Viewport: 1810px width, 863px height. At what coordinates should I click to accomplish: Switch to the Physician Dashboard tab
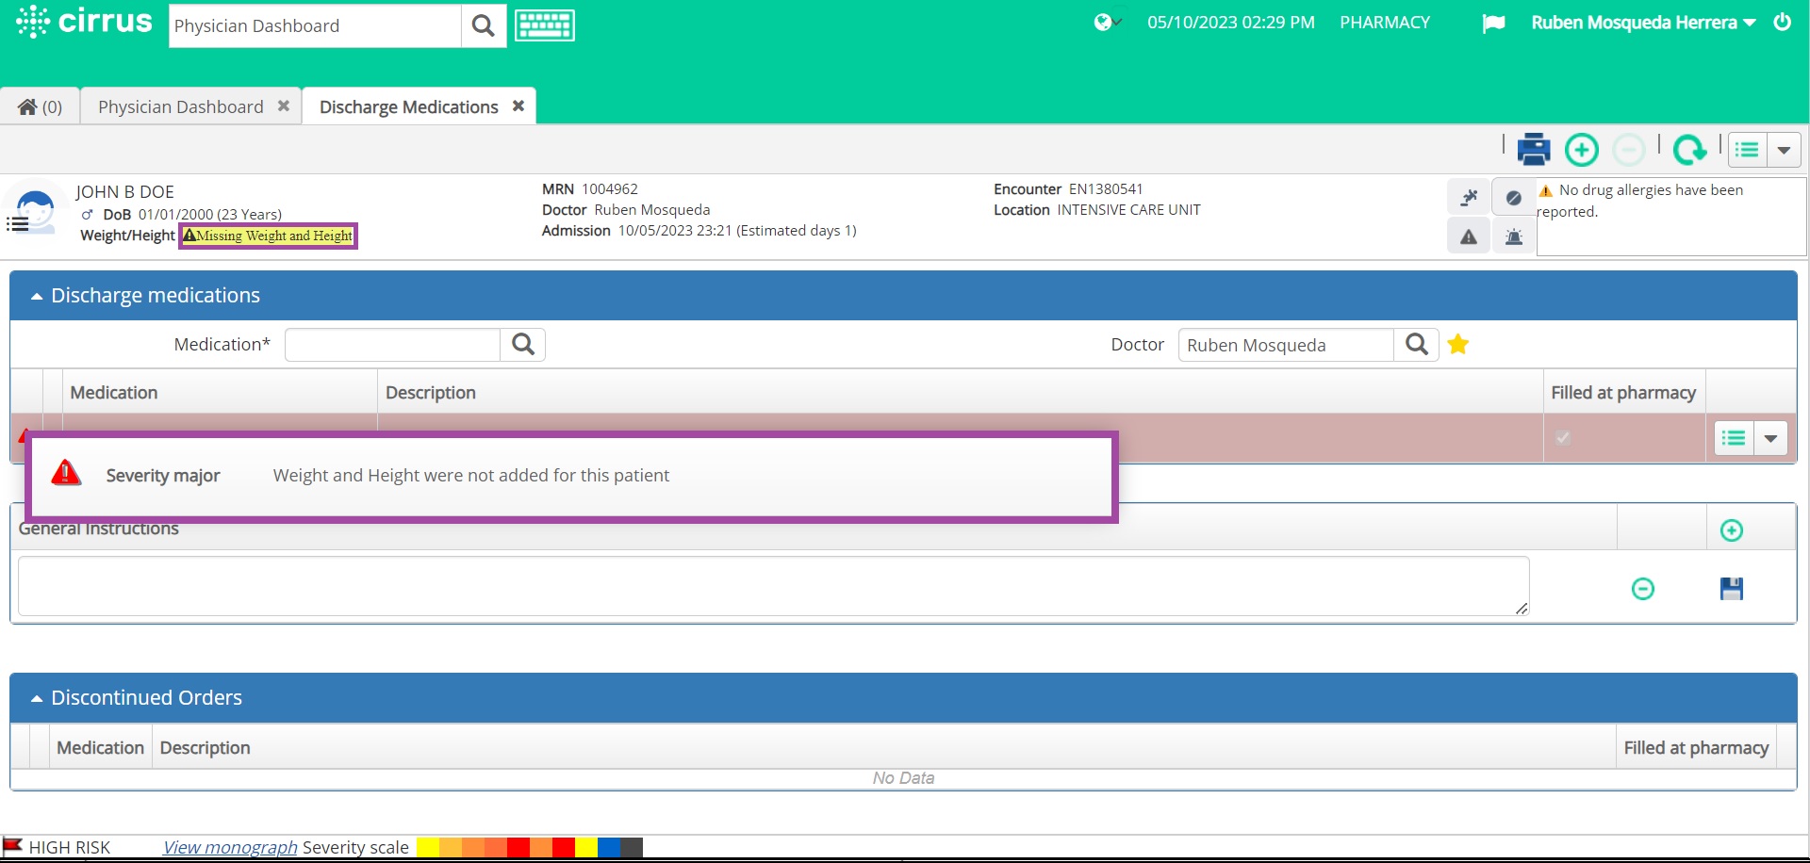(180, 106)
